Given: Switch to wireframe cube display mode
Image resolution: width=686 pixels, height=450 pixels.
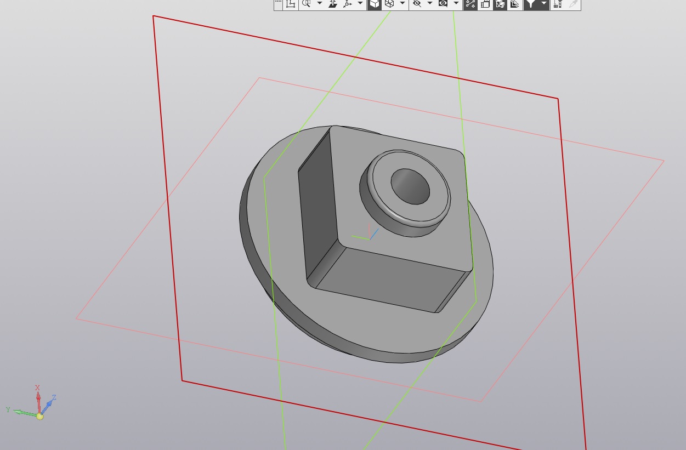Looking at the screenshot, I should 389,4.
